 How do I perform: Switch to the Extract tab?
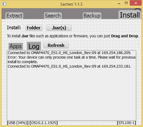[14, 16]
